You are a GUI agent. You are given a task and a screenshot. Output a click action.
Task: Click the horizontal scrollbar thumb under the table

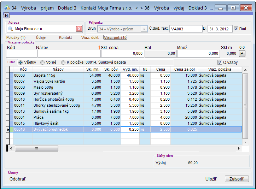click(x=36, y=148)
